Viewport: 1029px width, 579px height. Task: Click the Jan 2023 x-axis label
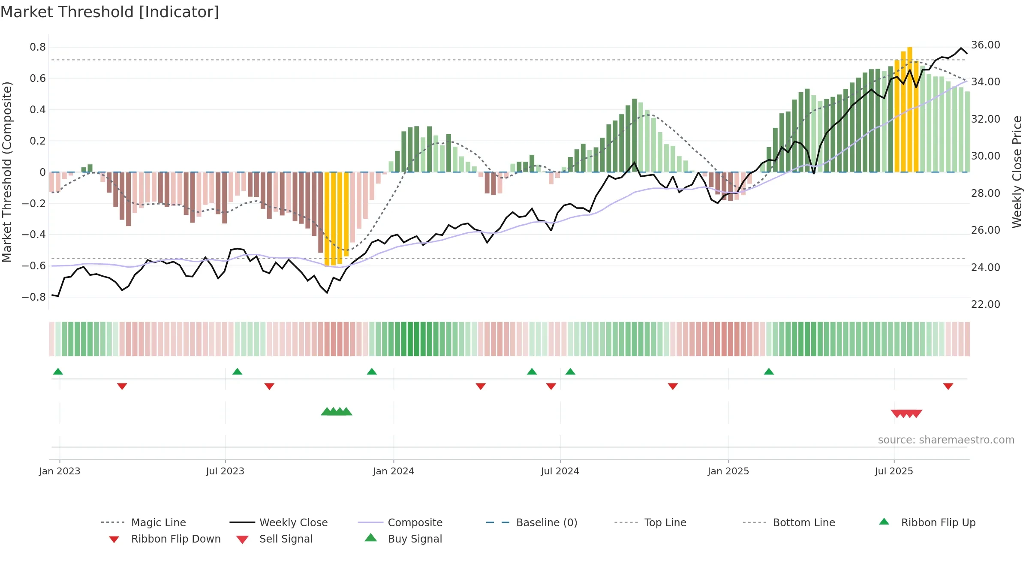click(60, 471)
